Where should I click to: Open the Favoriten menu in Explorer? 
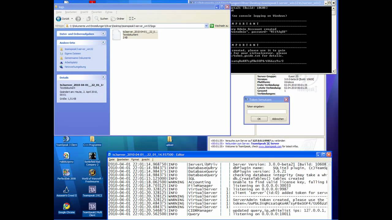[x=96, y=12]
